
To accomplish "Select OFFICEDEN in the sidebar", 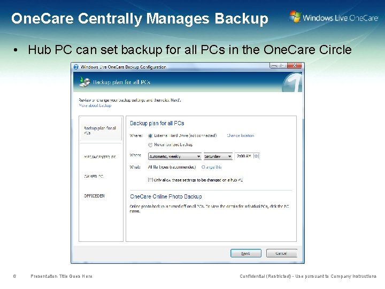I will pyautogui.click(x=94, y=196).
